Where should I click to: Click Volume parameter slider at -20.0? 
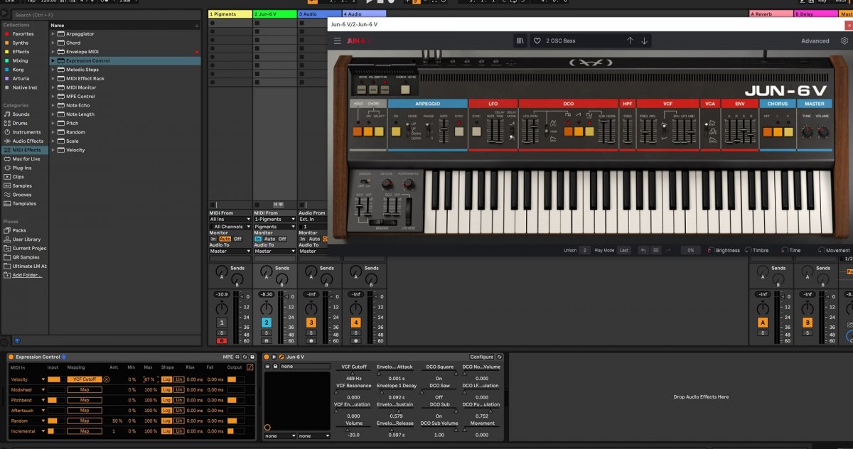click(x=354, y=428)
